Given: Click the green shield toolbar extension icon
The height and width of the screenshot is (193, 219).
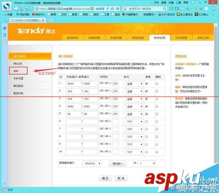Looking at the screenshot, I should pos(172,9).
